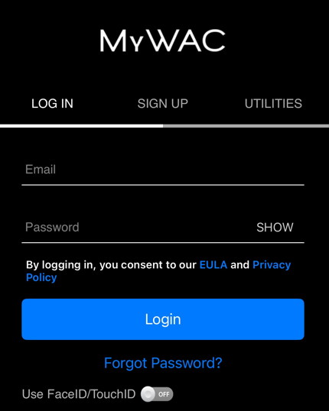
Task: Enable the FaceID/TouchID toggle switch
Action: pyautogui.click(x=157, y=394)
